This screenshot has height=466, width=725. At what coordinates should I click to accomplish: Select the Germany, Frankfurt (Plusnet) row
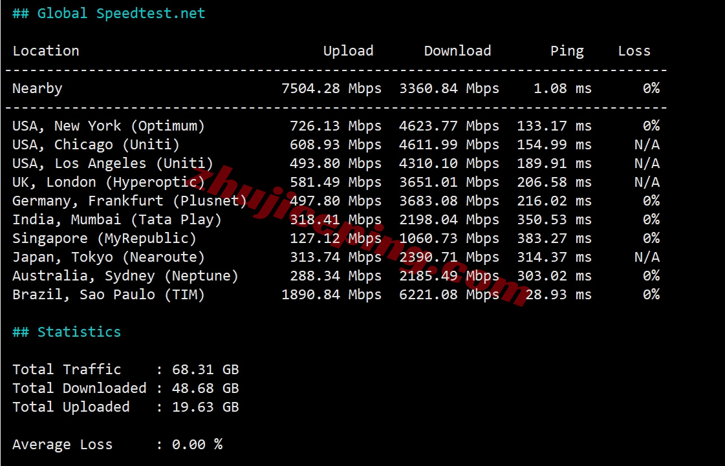point(129,201)
